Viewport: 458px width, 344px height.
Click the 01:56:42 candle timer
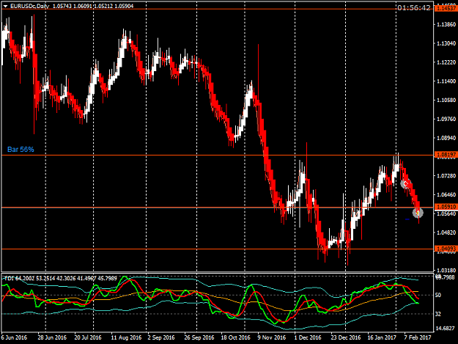coord(414,8)
